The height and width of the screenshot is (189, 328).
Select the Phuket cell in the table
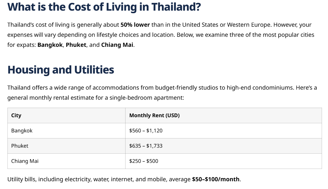coord(20,146)
